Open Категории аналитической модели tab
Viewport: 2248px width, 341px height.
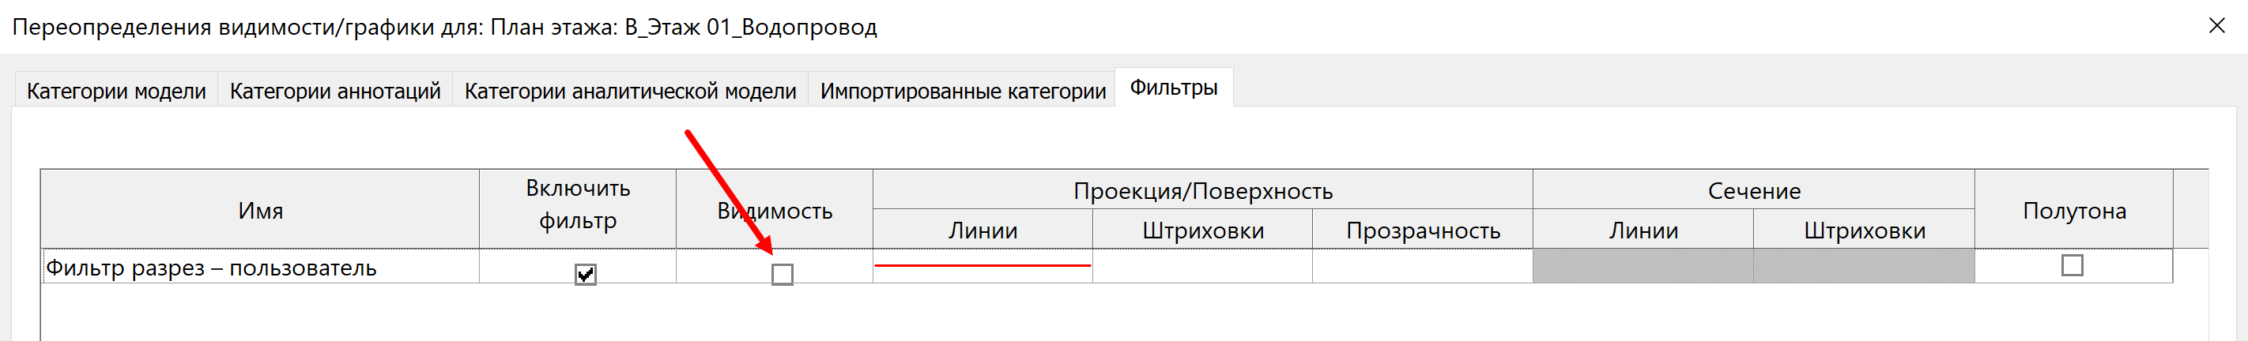pyautogui.click(x=630, y=91)
